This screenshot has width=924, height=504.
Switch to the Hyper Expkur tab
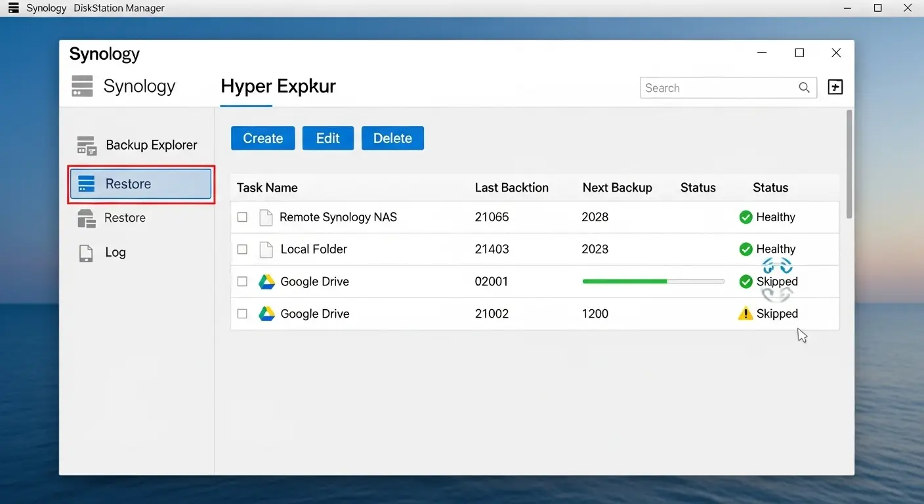(278, 87)
